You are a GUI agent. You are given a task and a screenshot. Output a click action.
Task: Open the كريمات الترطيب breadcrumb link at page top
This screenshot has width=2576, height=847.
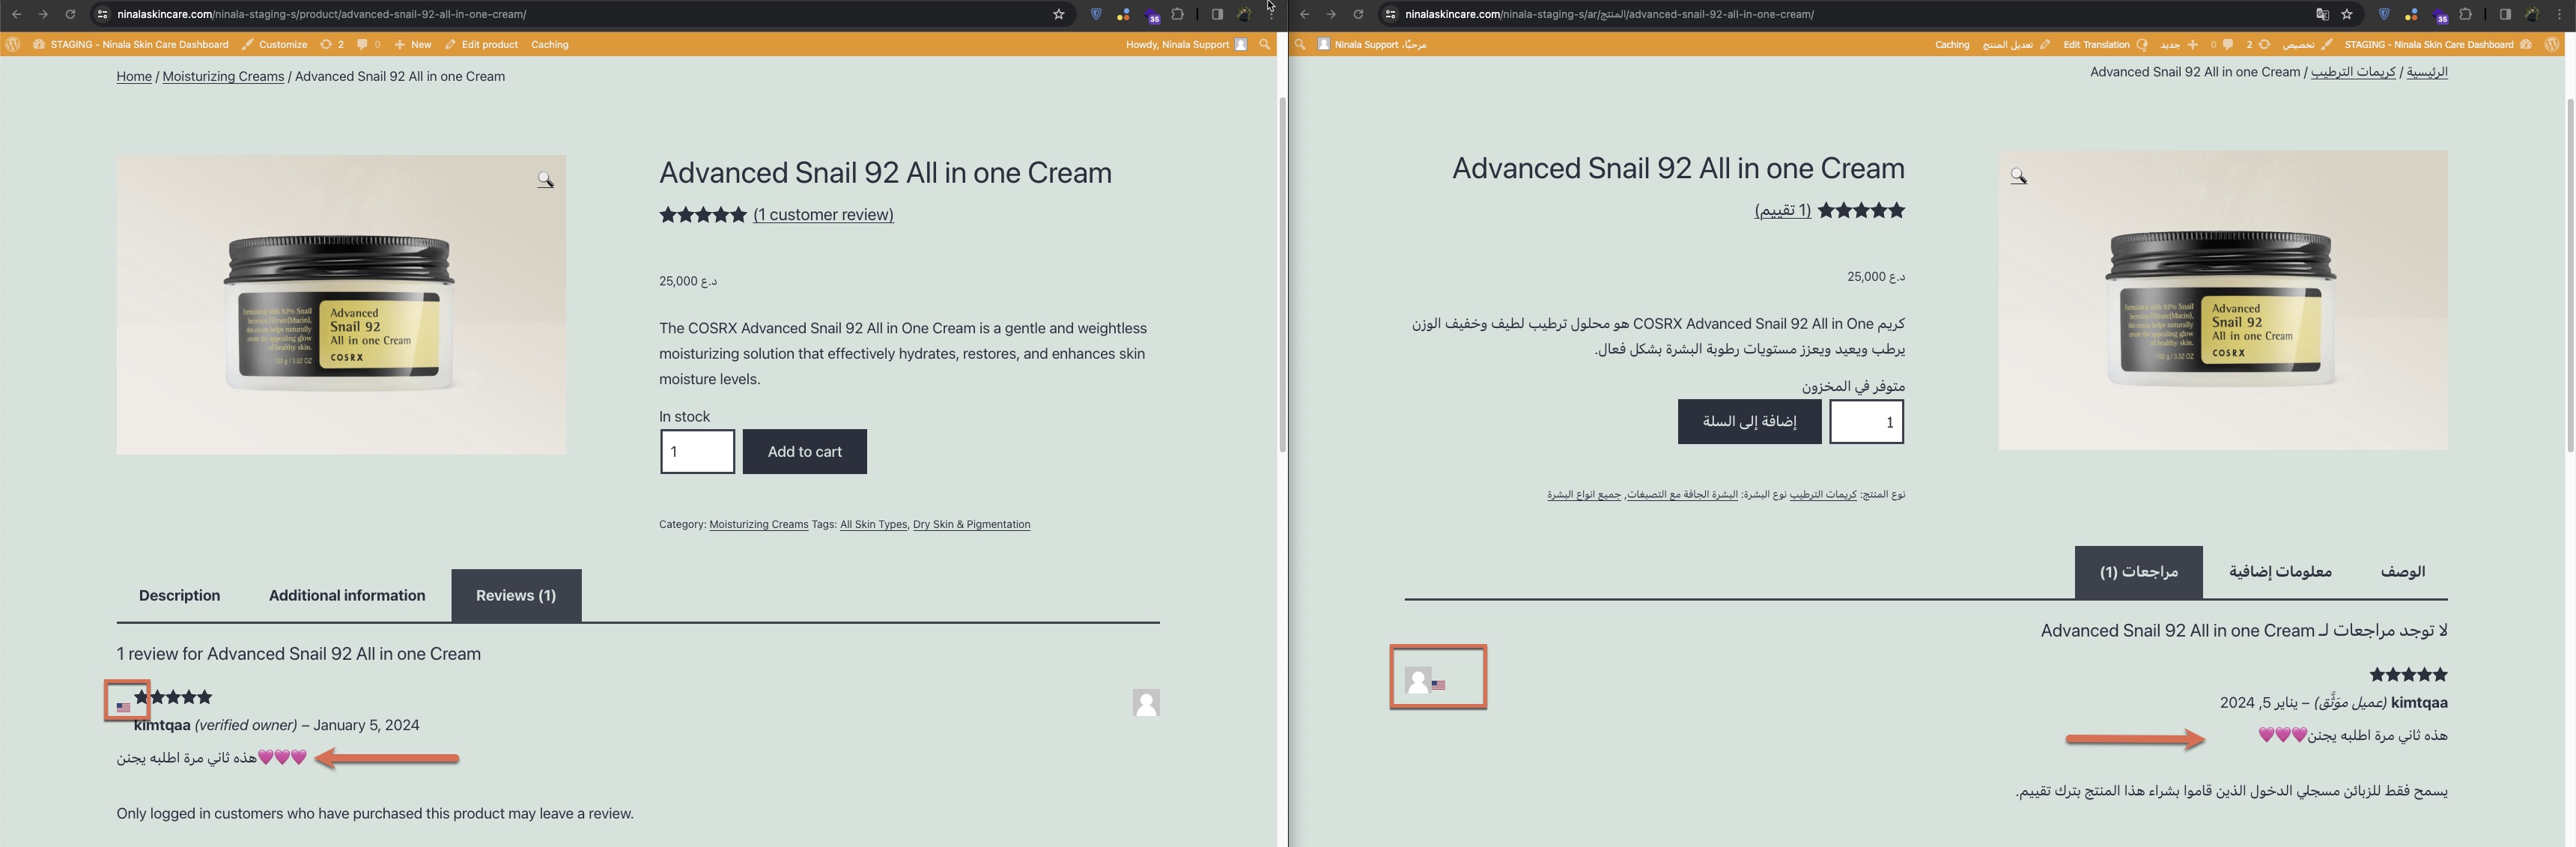point(2353,72)
